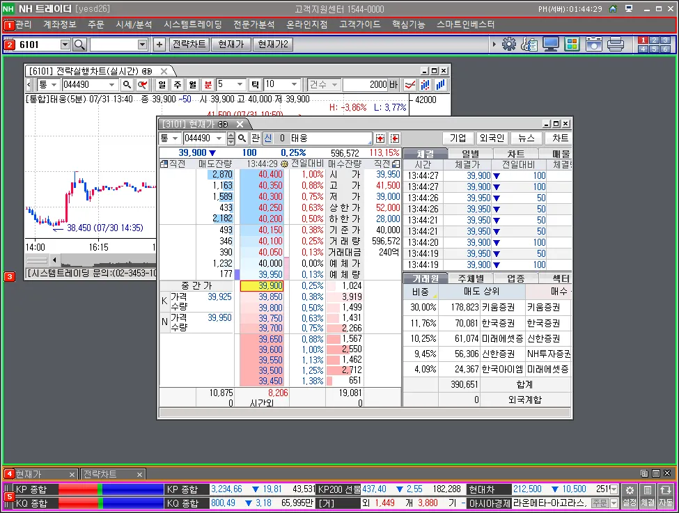The height and width of the screenshot is (513, 679).
Task: Click the chart horizontal scrollbar left arrow
Action: pyautogui.click(x=54, y=260)
